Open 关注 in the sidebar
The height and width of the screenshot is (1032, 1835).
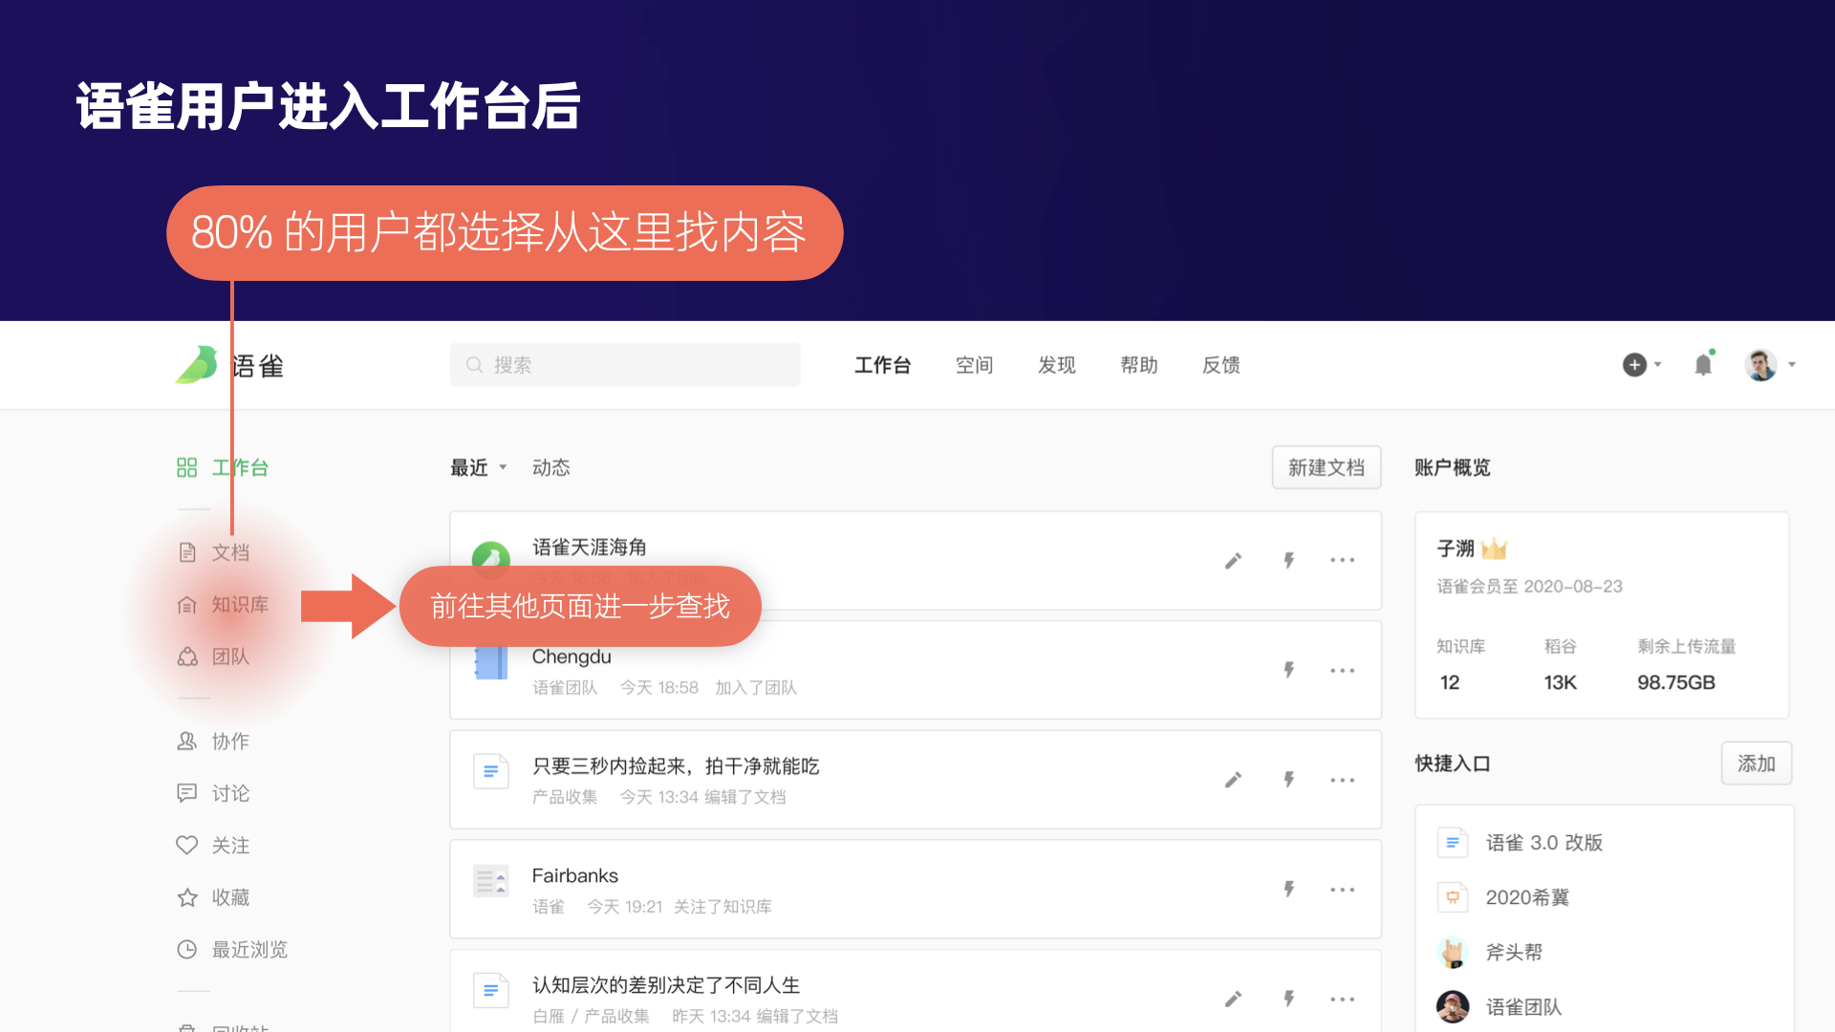229,845
